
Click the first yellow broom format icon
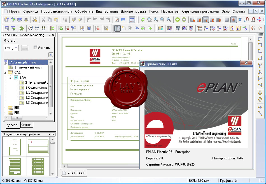pyautogui.click(x=73, y=20)
